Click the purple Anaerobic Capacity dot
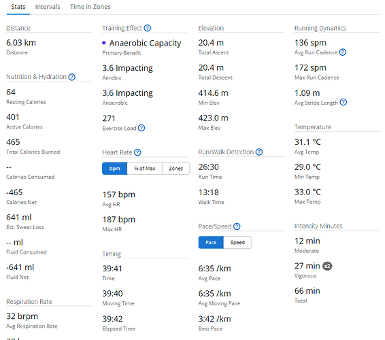The image size is (385, 340). (x=104, y=43)
